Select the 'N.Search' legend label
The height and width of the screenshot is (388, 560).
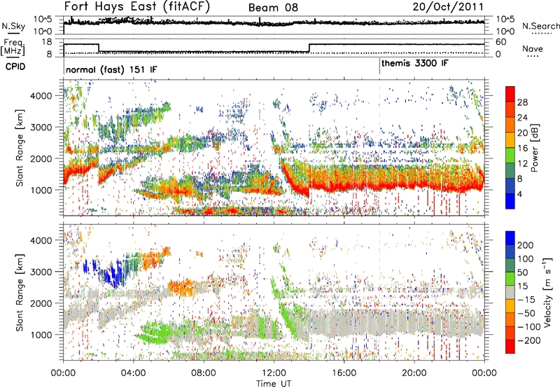click(x=540, y=26)
